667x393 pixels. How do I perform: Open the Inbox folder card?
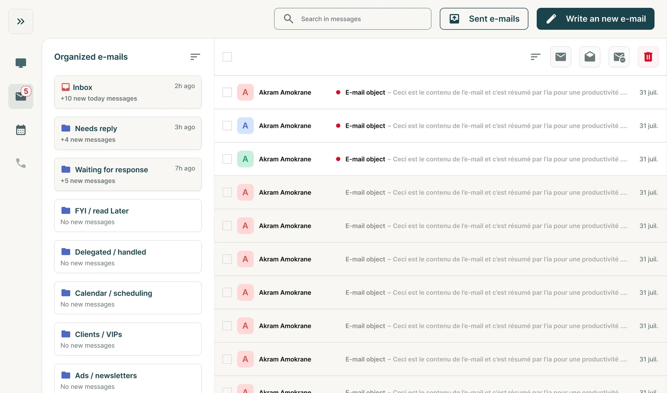(x=128, y=92)
